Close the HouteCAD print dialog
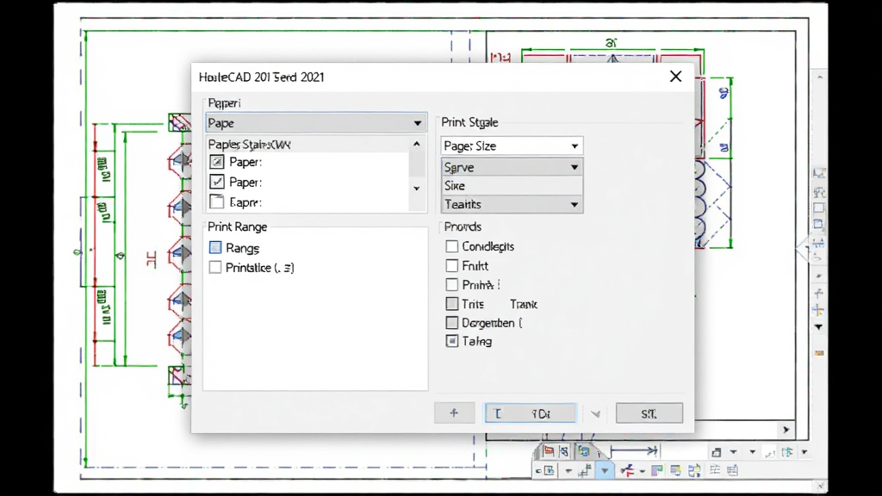Image resolution: width=882 pixels, height=496 pixels. pos(675,77)
